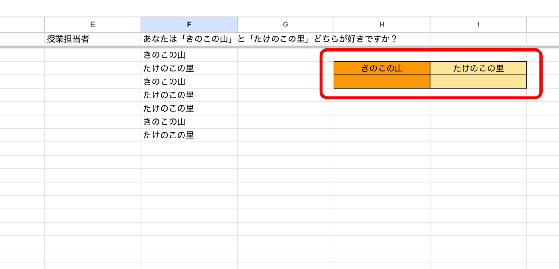Select the empty orange cell under きのこの山 header

pyautogui.click(x=382, y=82)
